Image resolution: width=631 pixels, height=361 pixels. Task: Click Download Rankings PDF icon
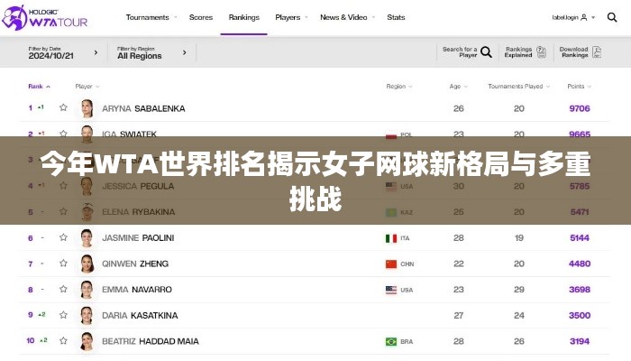(x=597, y=52)
